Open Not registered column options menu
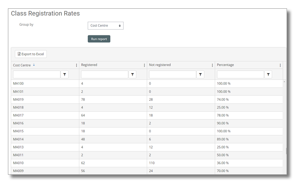Viewport: 297px width, 186px height. 212,65
